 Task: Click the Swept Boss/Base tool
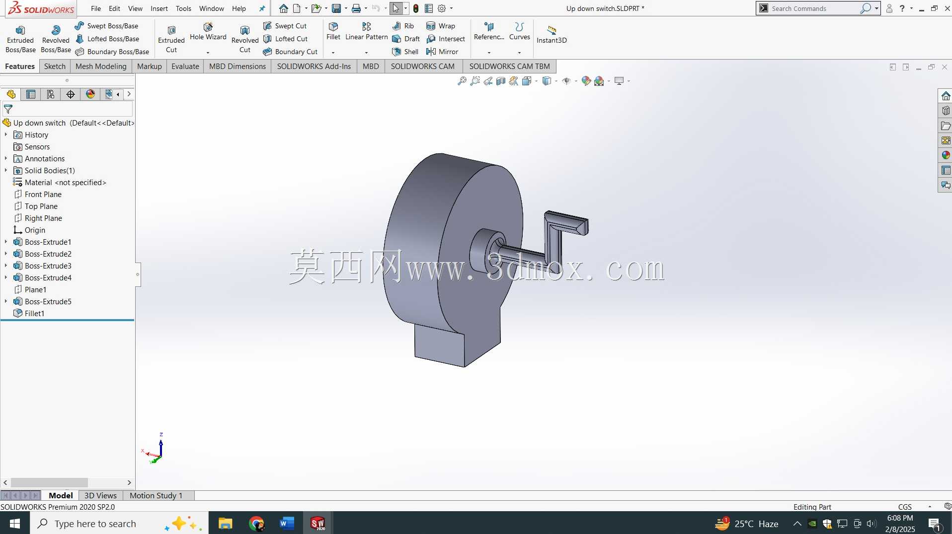coord(106,26)
